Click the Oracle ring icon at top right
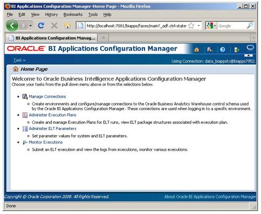 pyautogui.click(x=250, y=47)
